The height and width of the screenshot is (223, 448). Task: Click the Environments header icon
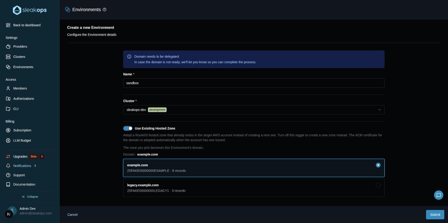tap(68, 10)
